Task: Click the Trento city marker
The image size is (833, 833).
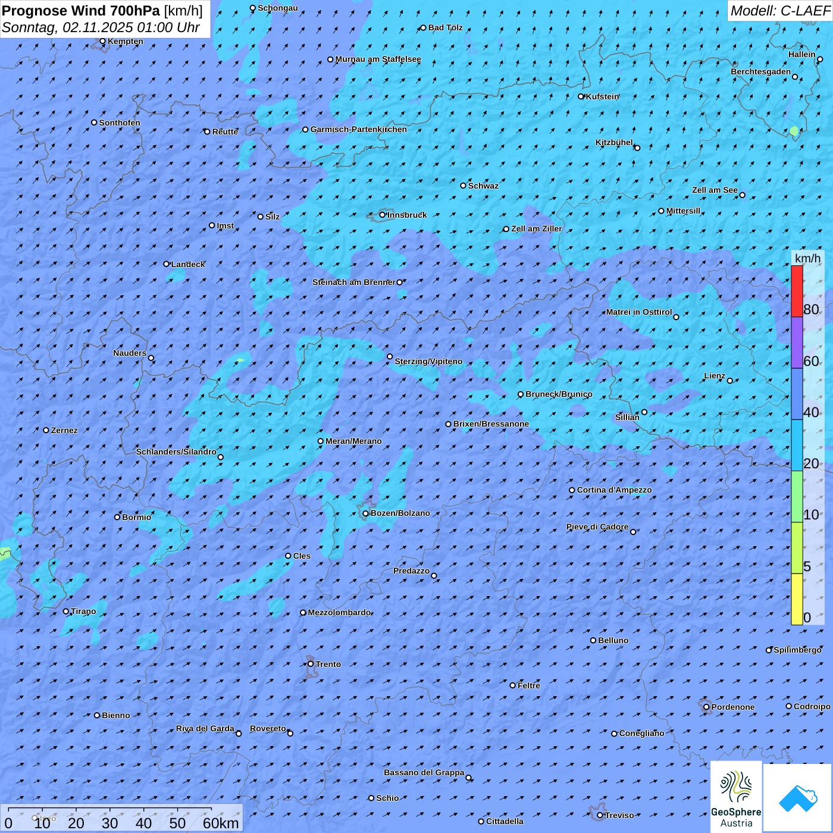Action: coord(311,664)
